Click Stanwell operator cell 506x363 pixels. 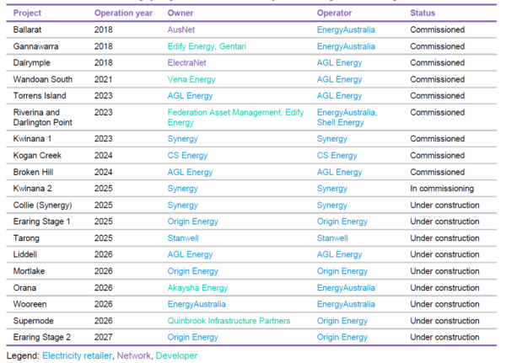332,238
